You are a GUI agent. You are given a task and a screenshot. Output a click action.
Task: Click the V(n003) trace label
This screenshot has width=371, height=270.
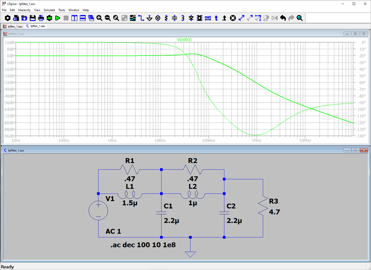184,39
